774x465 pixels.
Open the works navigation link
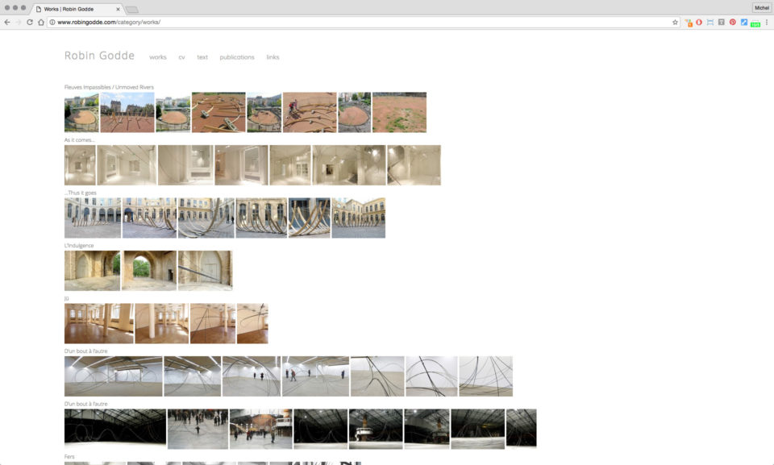[158, 57]
